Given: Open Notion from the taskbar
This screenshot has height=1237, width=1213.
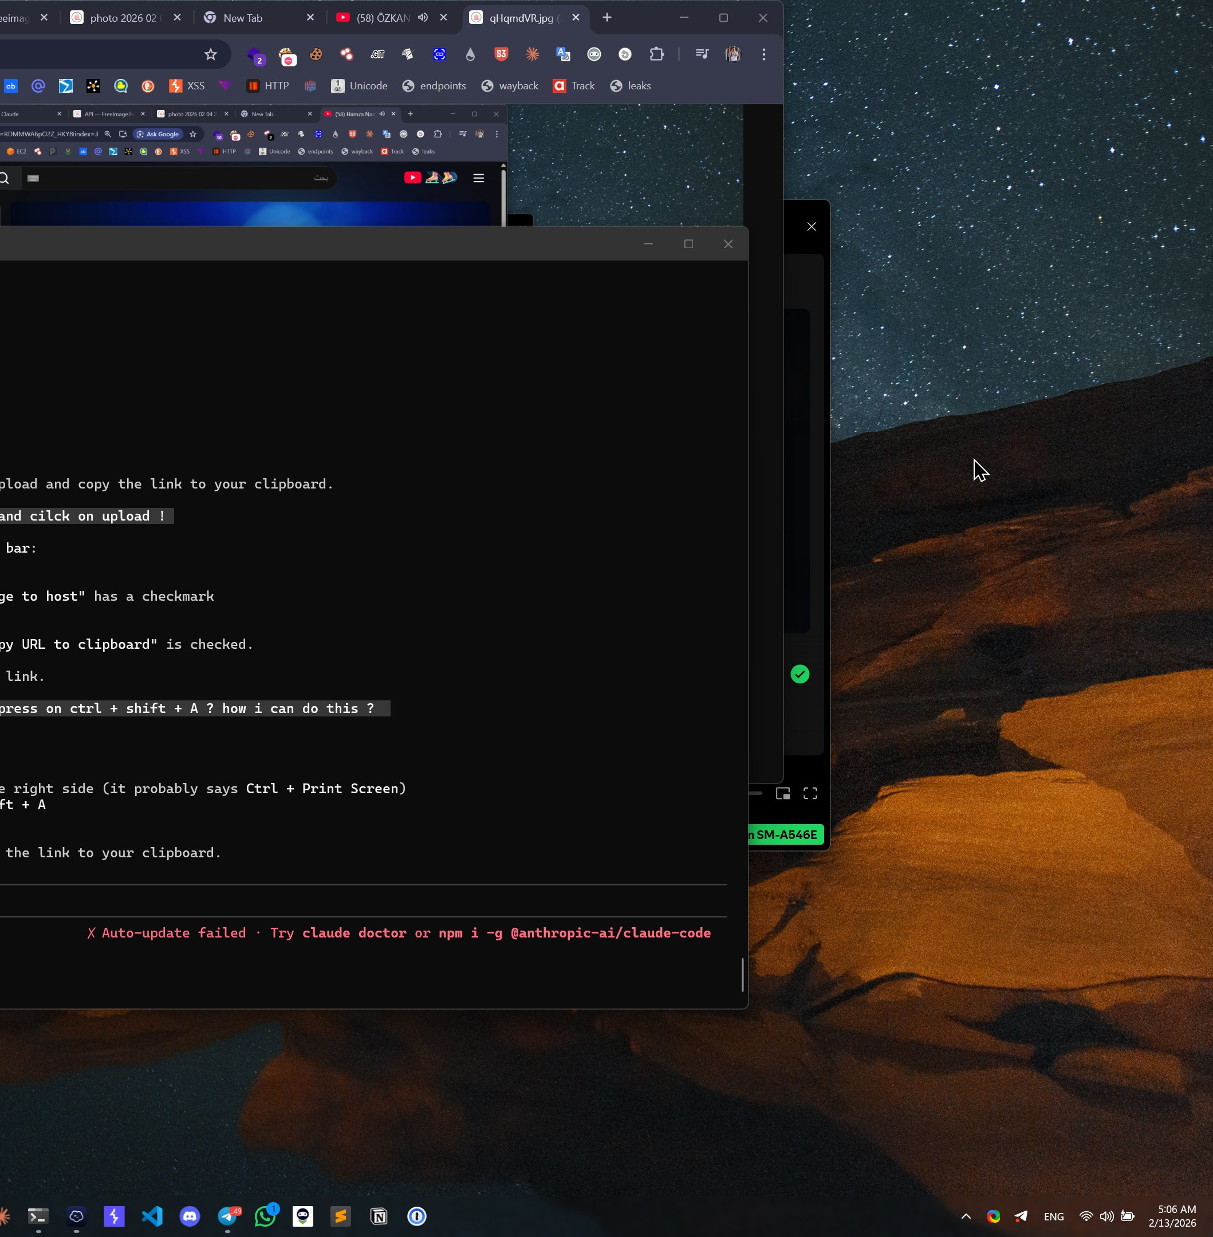Looking at the screenshot, I should (379, 1216).
